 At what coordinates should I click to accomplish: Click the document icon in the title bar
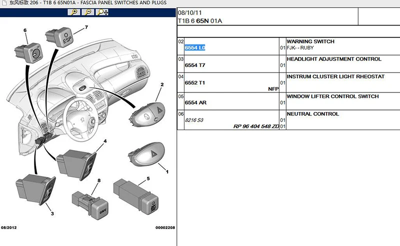click(4, 3)
